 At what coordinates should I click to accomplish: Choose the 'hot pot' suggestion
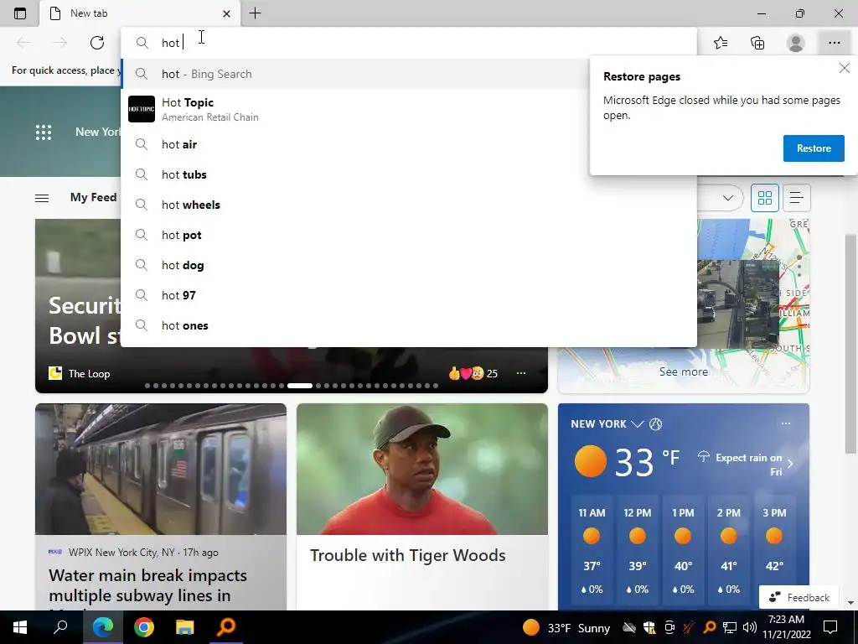409,235
